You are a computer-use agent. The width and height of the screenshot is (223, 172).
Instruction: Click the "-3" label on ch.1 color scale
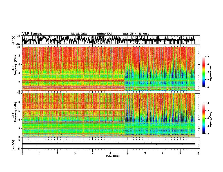click(x=208, y=57)
